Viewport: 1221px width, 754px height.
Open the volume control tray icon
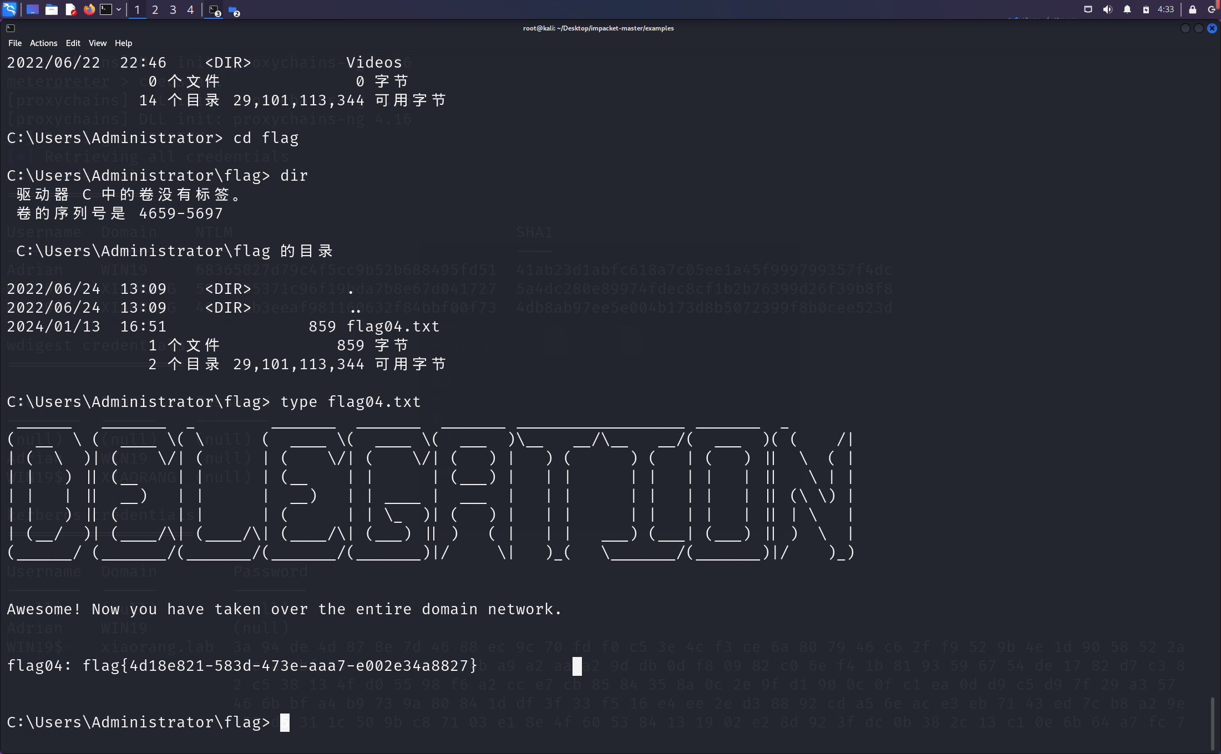point(1107,9)
